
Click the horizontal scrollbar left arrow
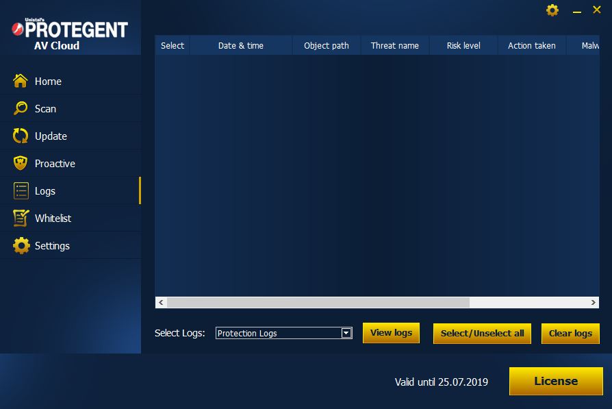pyautogui.click(x=161, y=302)
